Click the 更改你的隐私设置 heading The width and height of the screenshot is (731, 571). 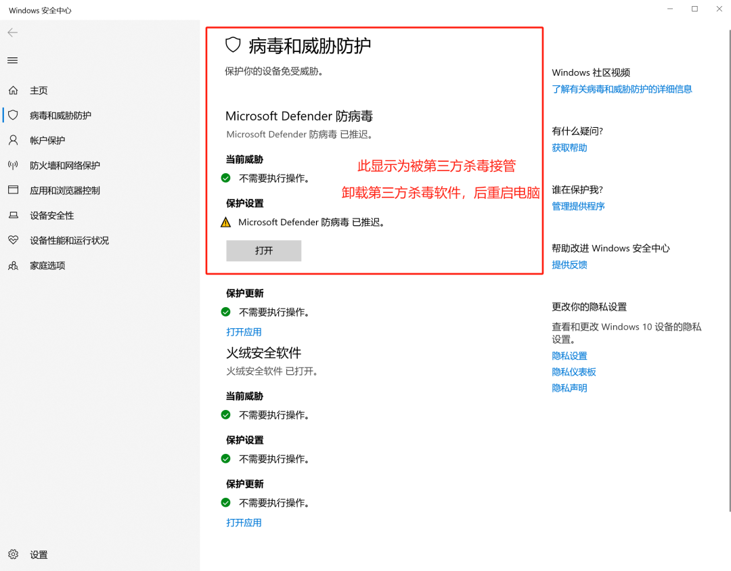590,306
